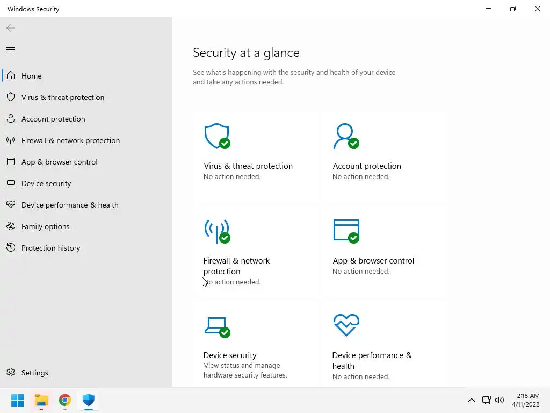Click the clock icon beside Protection history
This screenshot has width=550, height=413.
(11, 247)
